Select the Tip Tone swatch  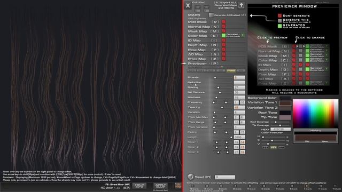[x=285, y=117]
